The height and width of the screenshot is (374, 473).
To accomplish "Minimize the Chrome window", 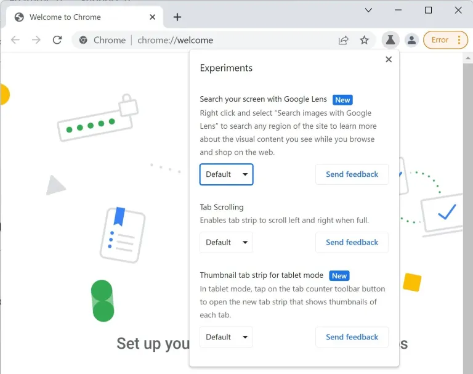I will click(x=398, y=10).
